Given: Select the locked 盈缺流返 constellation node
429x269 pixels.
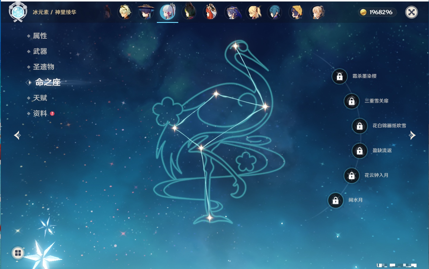Looking at the screenshot, I should [x=359, y=151].
